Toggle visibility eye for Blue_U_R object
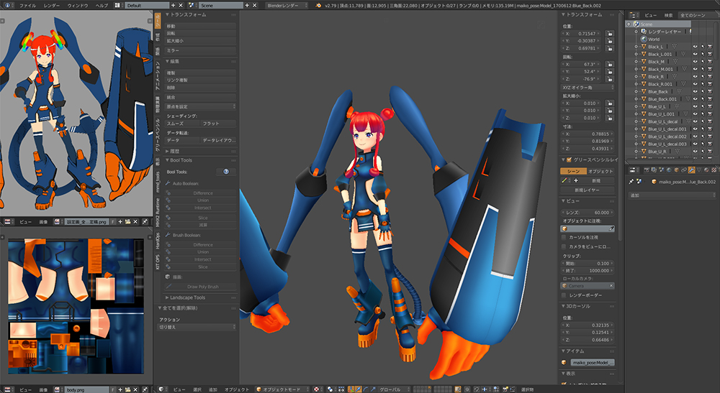 (x=695, y=152)
